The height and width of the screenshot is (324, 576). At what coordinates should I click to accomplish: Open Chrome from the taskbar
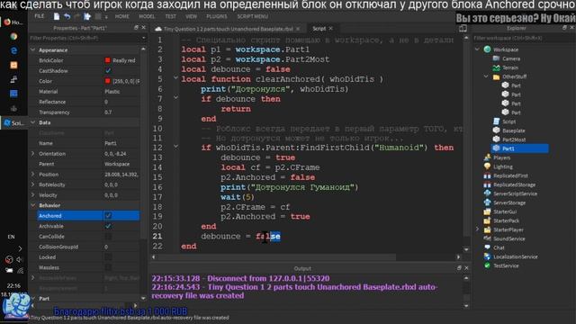tap(13, 36)
